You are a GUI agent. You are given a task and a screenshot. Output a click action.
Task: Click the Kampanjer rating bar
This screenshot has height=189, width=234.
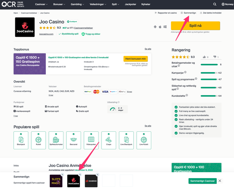pyautogui.click(x=209, y=73)
